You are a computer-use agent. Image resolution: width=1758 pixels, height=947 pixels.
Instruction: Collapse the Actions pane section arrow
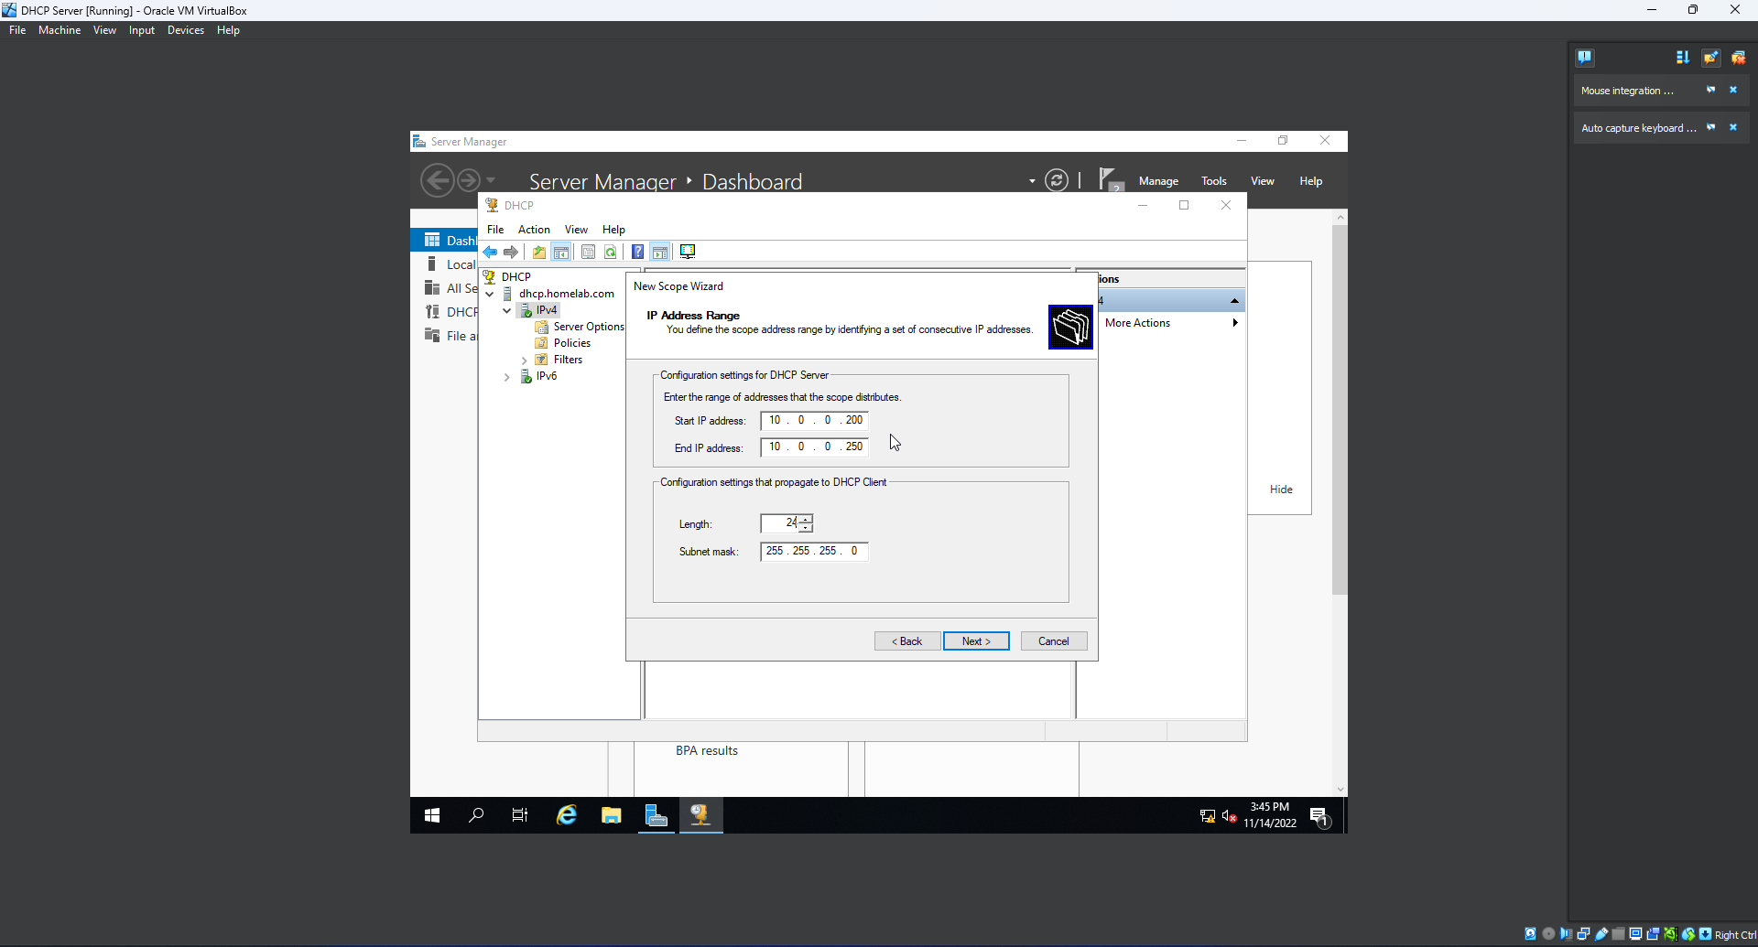pos(1234,301)
